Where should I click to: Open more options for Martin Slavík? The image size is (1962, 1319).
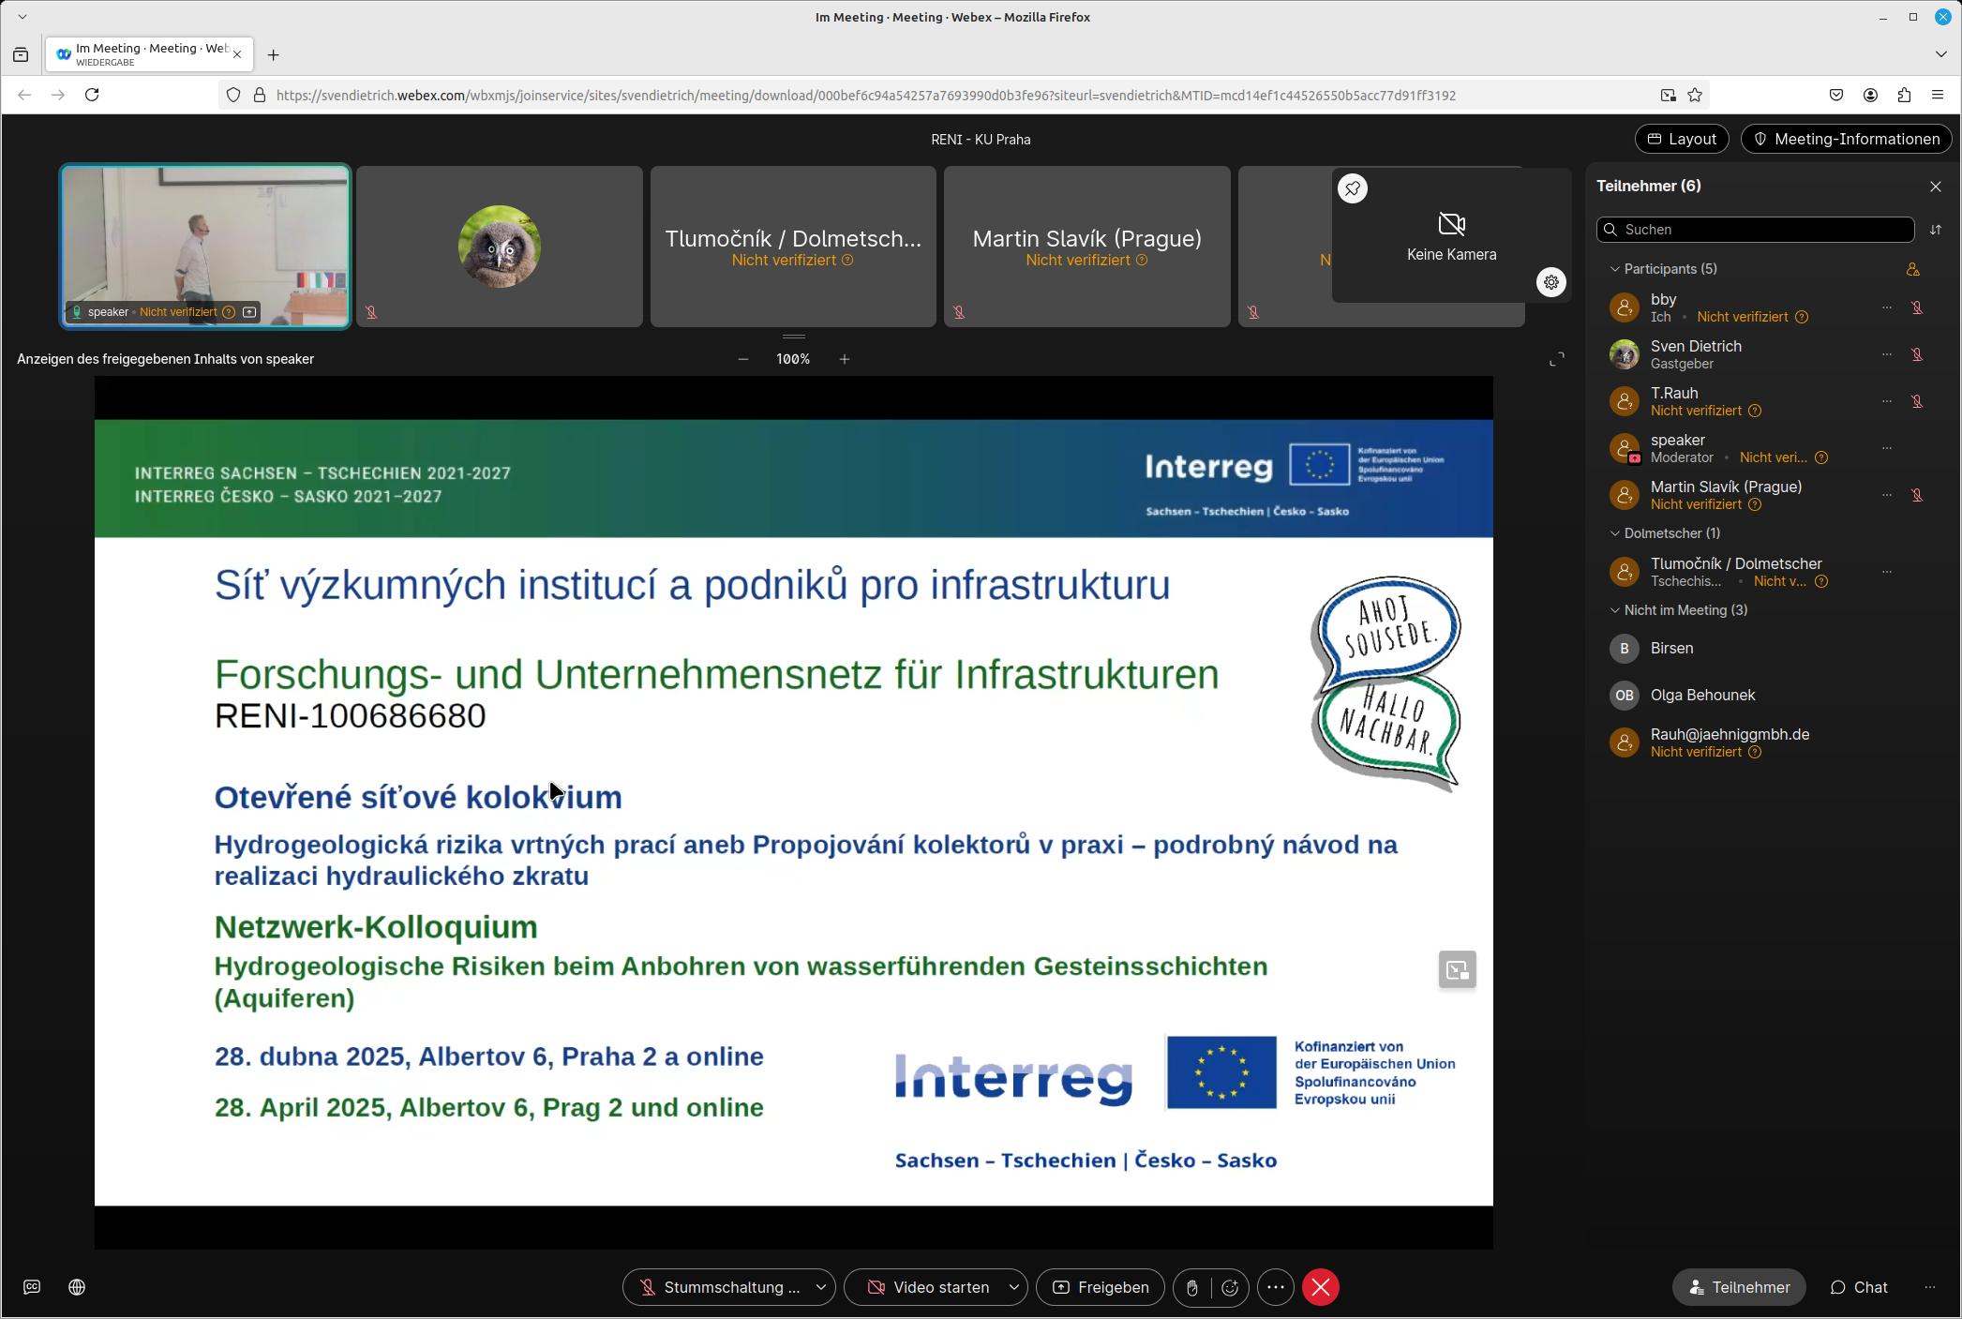pyautogui.click(x=1887, y=495)
